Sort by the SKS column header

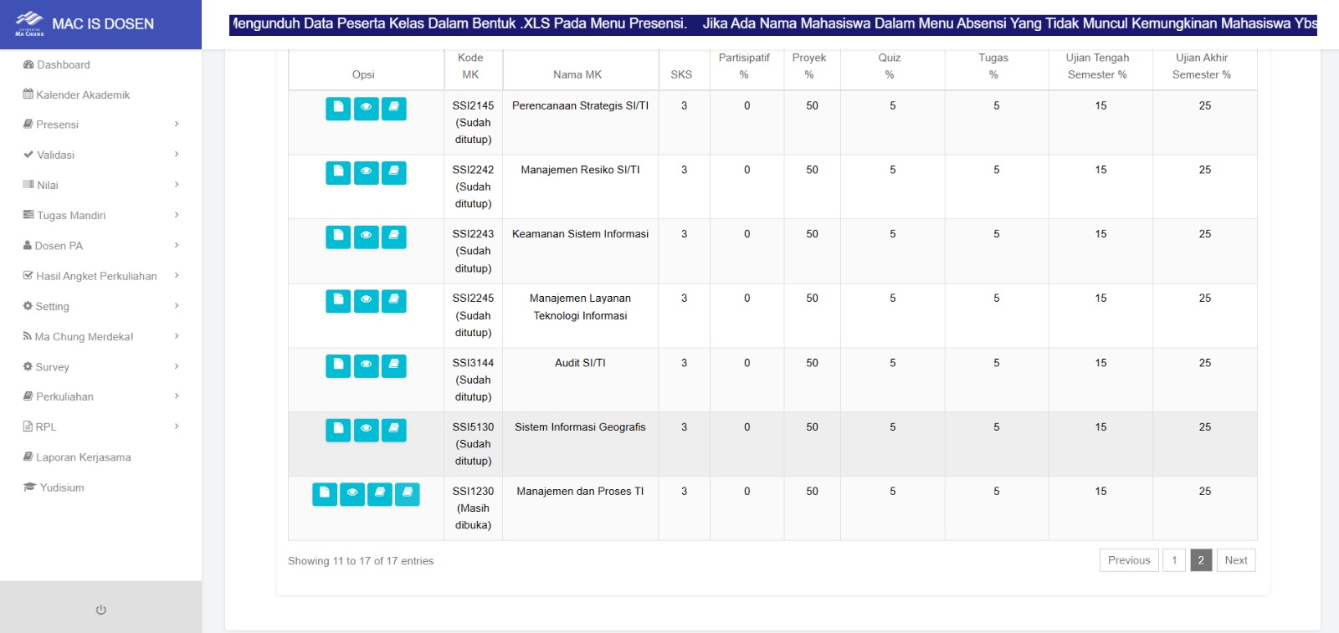(x=684, y=68)
